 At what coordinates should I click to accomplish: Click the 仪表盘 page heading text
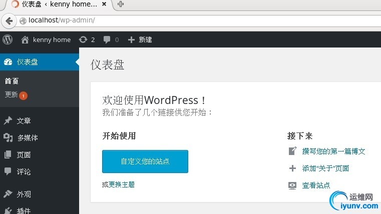107,65
